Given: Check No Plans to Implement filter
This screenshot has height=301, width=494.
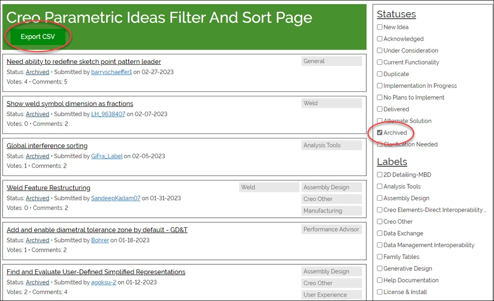Looking at the screenshot, I should 380,97.
